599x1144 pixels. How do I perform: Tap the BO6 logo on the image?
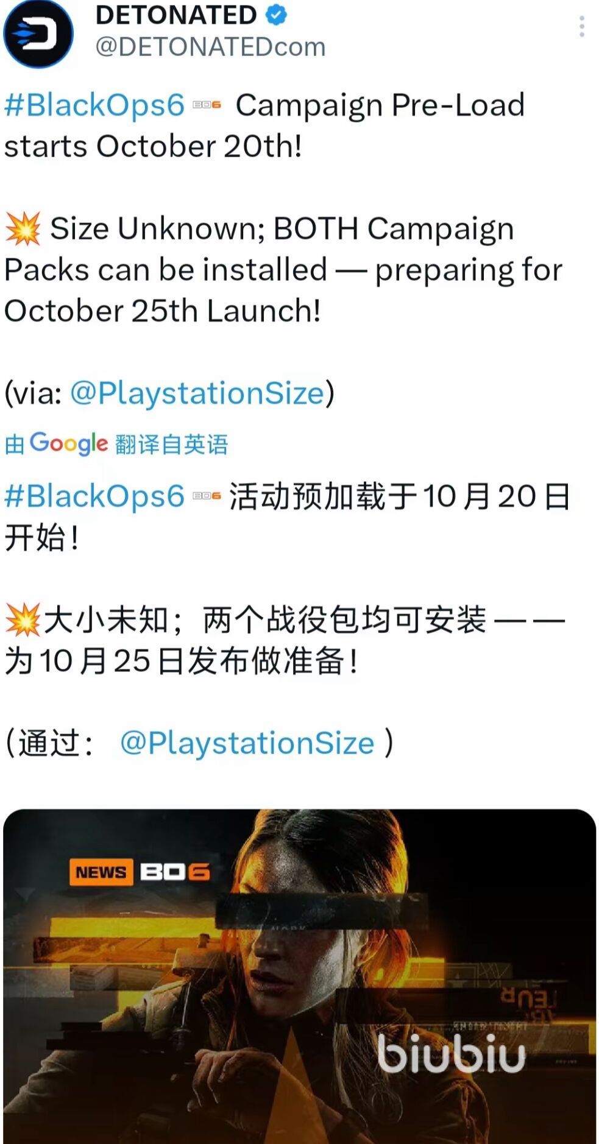pyautogui.click(x=175, y=872)
